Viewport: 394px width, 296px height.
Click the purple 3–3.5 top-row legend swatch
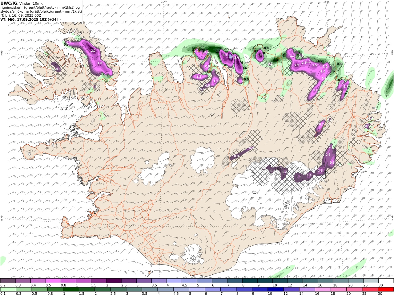pyautogui.click(x=144, y=281)
